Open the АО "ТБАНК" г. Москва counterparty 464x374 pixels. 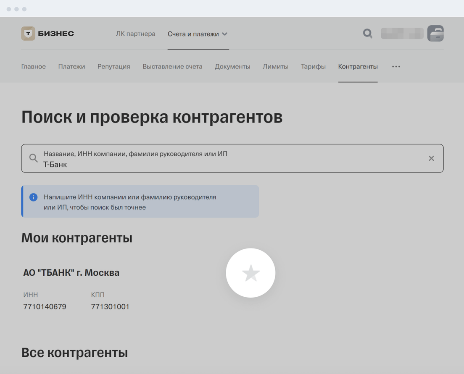[x=71, y=273]
